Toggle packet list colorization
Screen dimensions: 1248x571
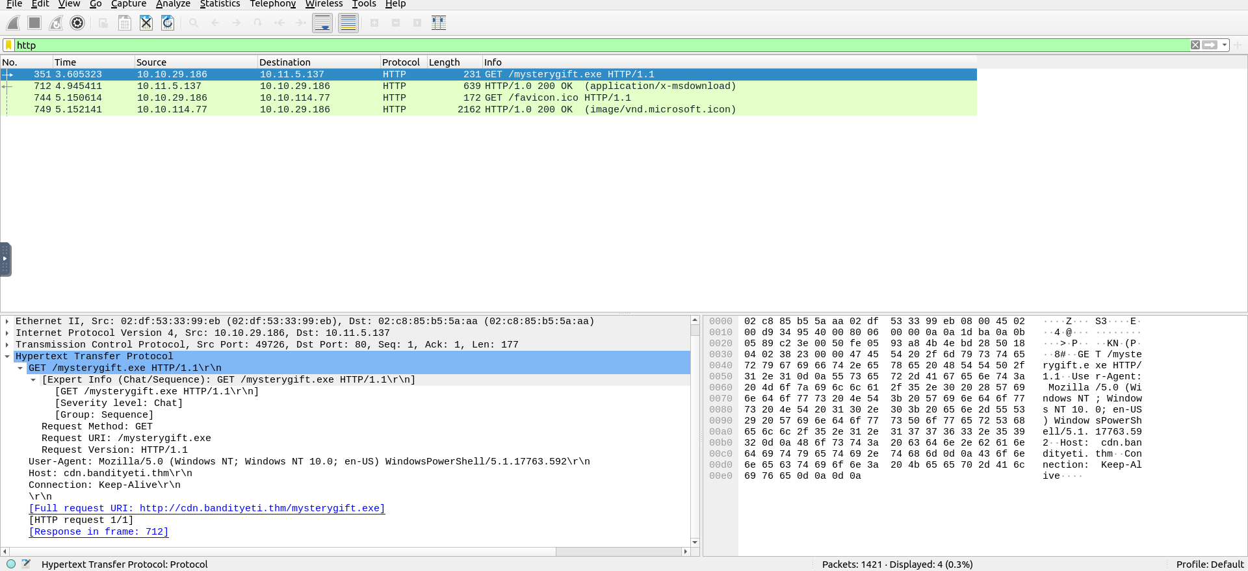pos(348,23)
